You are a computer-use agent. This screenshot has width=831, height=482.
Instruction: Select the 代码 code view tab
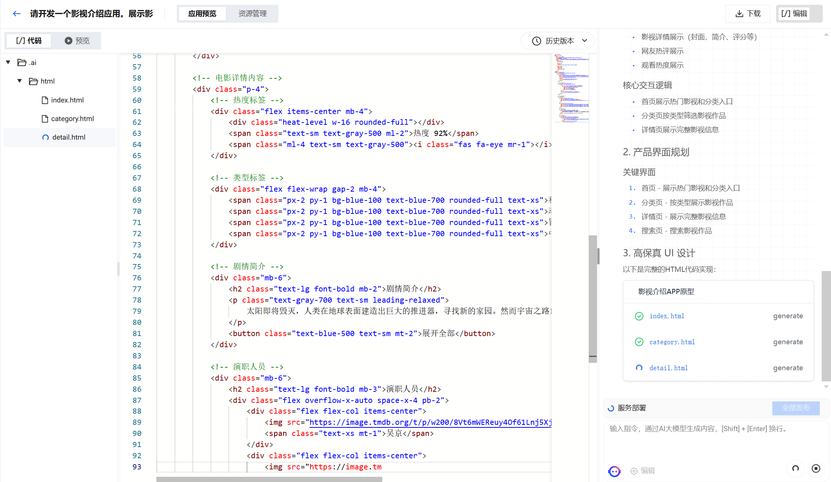point(29,40)
